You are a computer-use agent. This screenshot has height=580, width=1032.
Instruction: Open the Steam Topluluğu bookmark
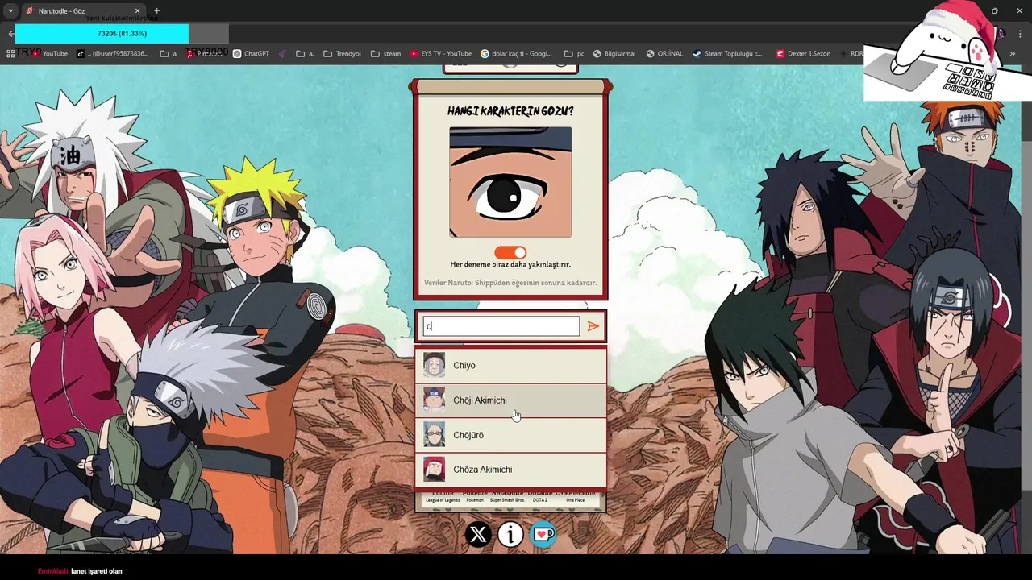pyautogui.click(x=727, y=54)
